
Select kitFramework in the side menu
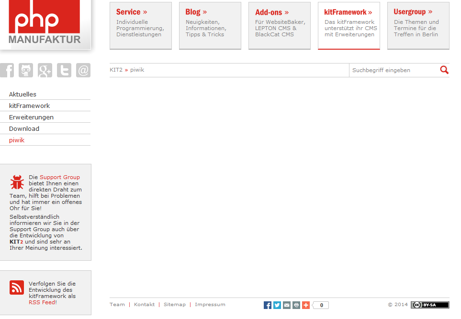[x=45, y=106]
